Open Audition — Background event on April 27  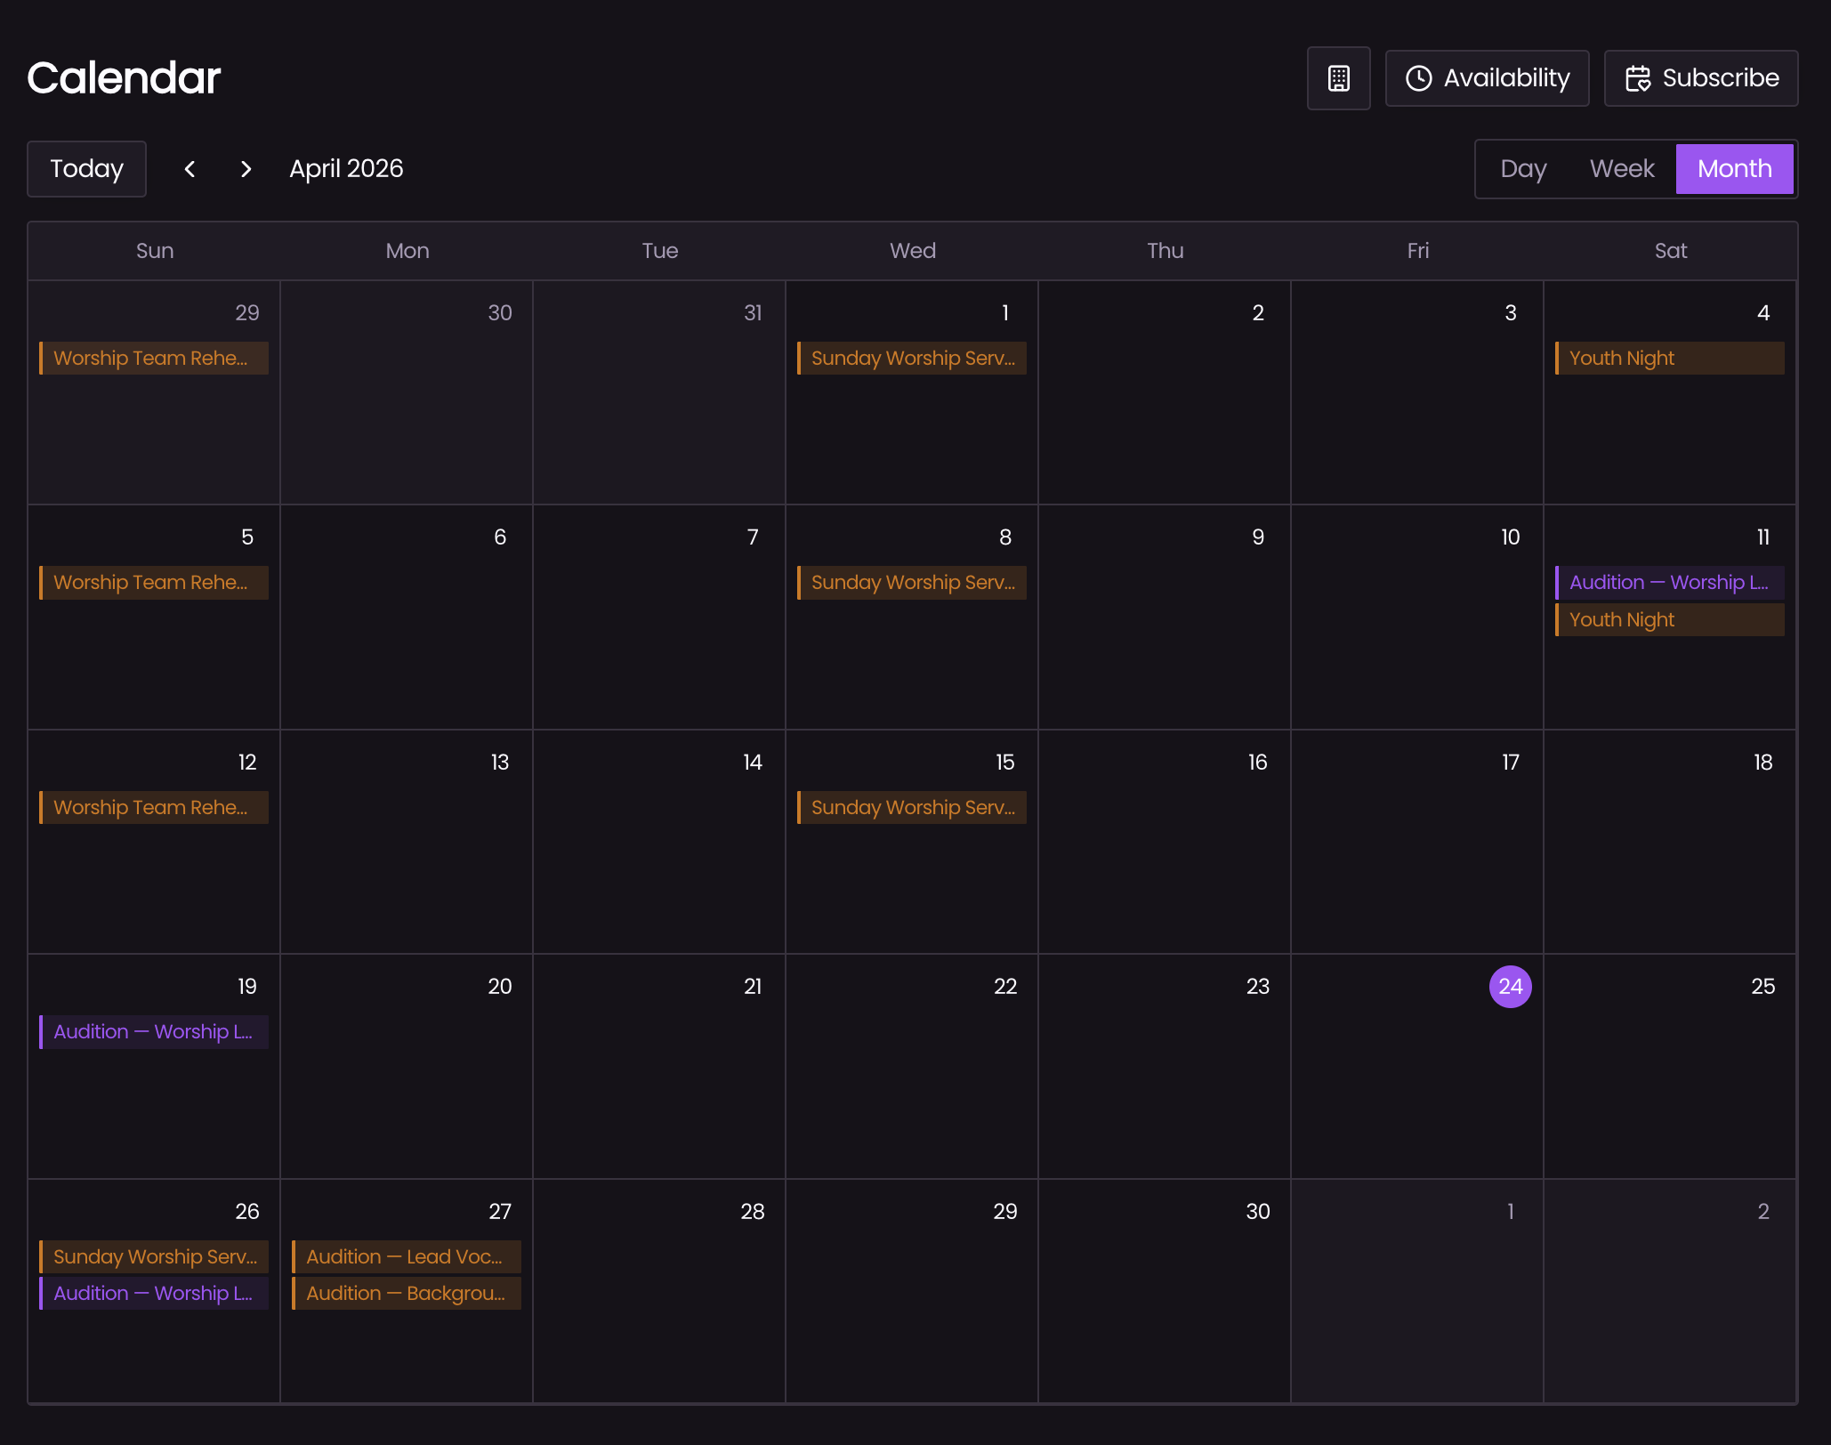[x=407, y=1293]
